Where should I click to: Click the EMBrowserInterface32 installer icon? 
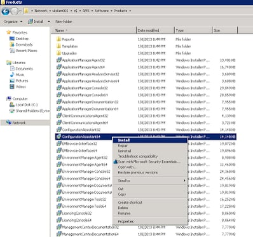click(x=58, y=144)
